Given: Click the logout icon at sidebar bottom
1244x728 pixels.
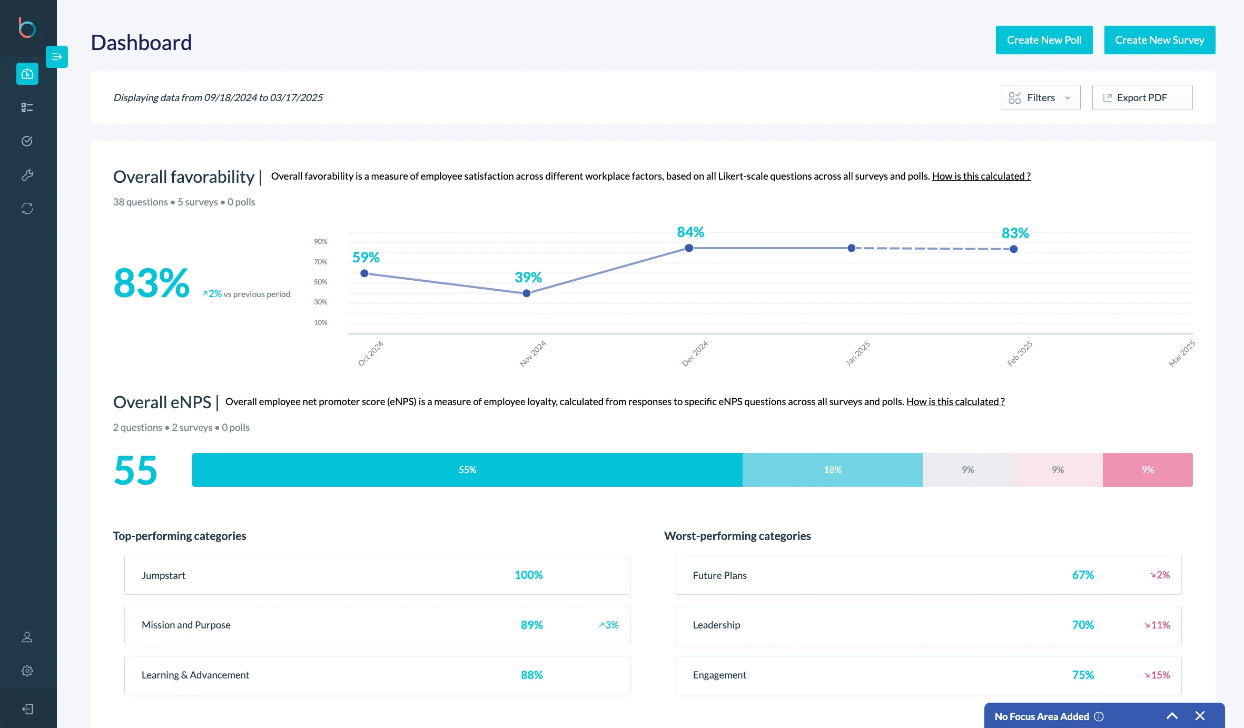Looking at the screenshot, I should [27, 709].
